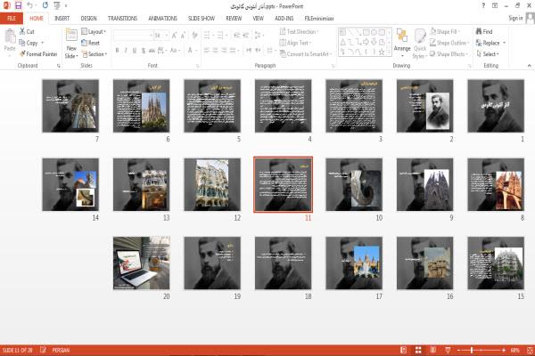Open Quick Styles gallery

point(420,44)
